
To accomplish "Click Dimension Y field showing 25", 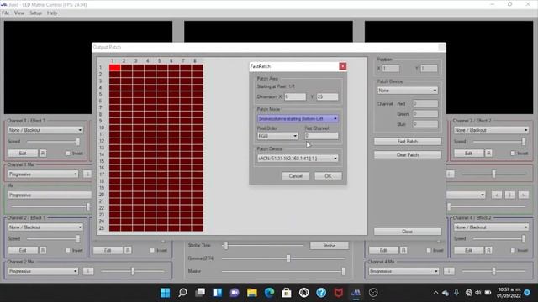I will point(327,97).
